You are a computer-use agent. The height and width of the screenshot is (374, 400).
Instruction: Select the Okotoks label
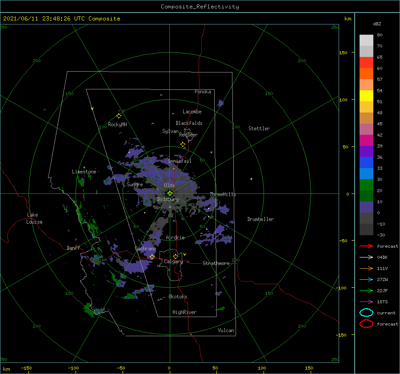tap(178, 297)
